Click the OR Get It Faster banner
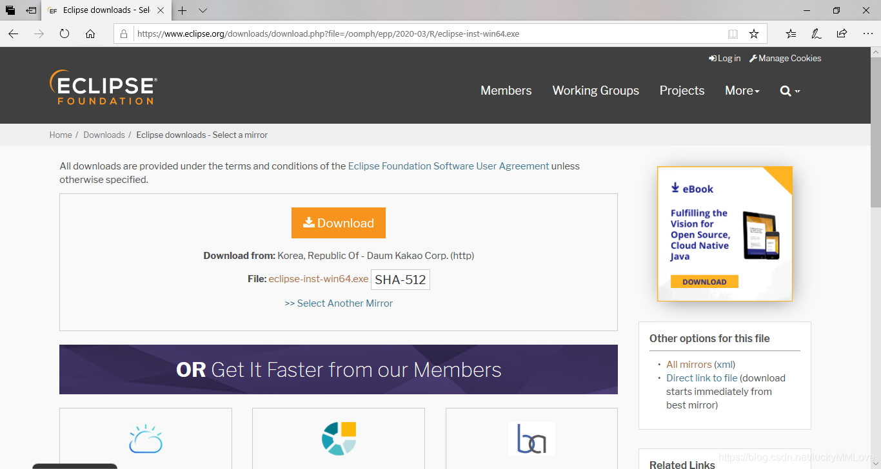 pos(339,369)
